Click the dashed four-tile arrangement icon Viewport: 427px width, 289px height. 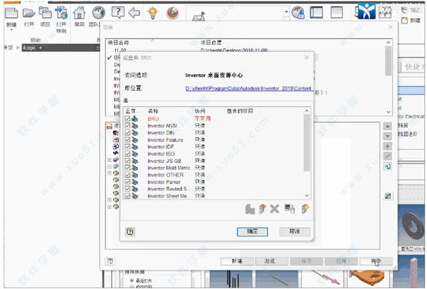[x=385, y=12]
